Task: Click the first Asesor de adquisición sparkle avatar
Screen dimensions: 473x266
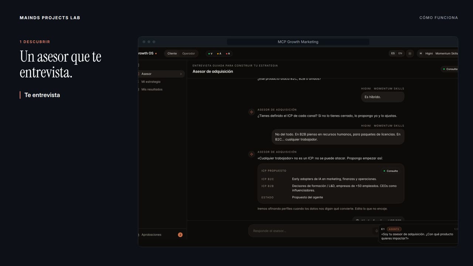Action: [251, 112]
